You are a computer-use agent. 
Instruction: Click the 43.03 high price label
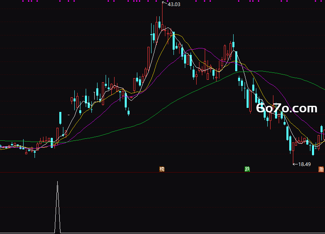coord(174,4)
